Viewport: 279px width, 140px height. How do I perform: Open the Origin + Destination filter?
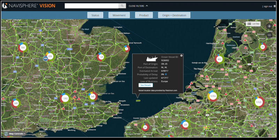pos(174,15)
